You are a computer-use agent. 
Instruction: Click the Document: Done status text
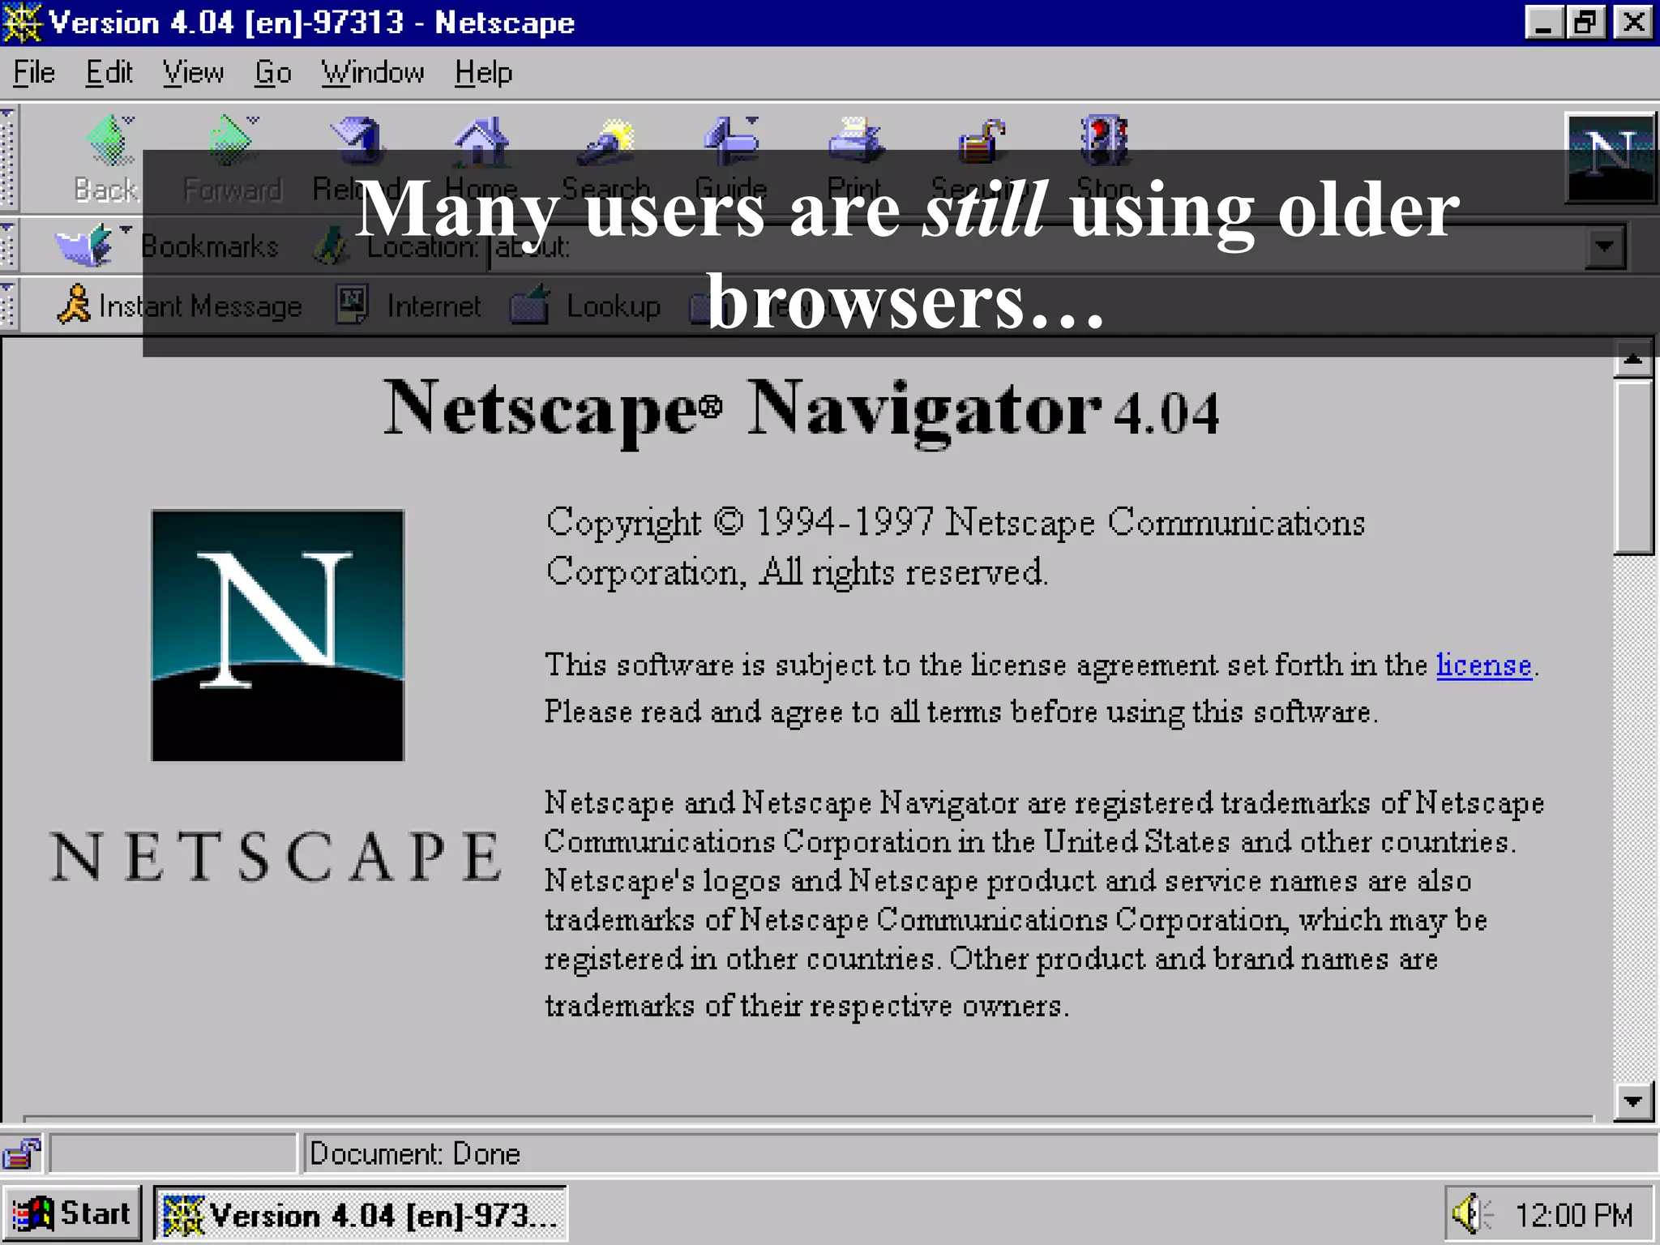(x=414, y=1153)
